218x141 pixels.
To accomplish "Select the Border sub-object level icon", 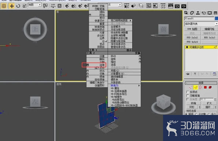I will click(x=200, y=87).
